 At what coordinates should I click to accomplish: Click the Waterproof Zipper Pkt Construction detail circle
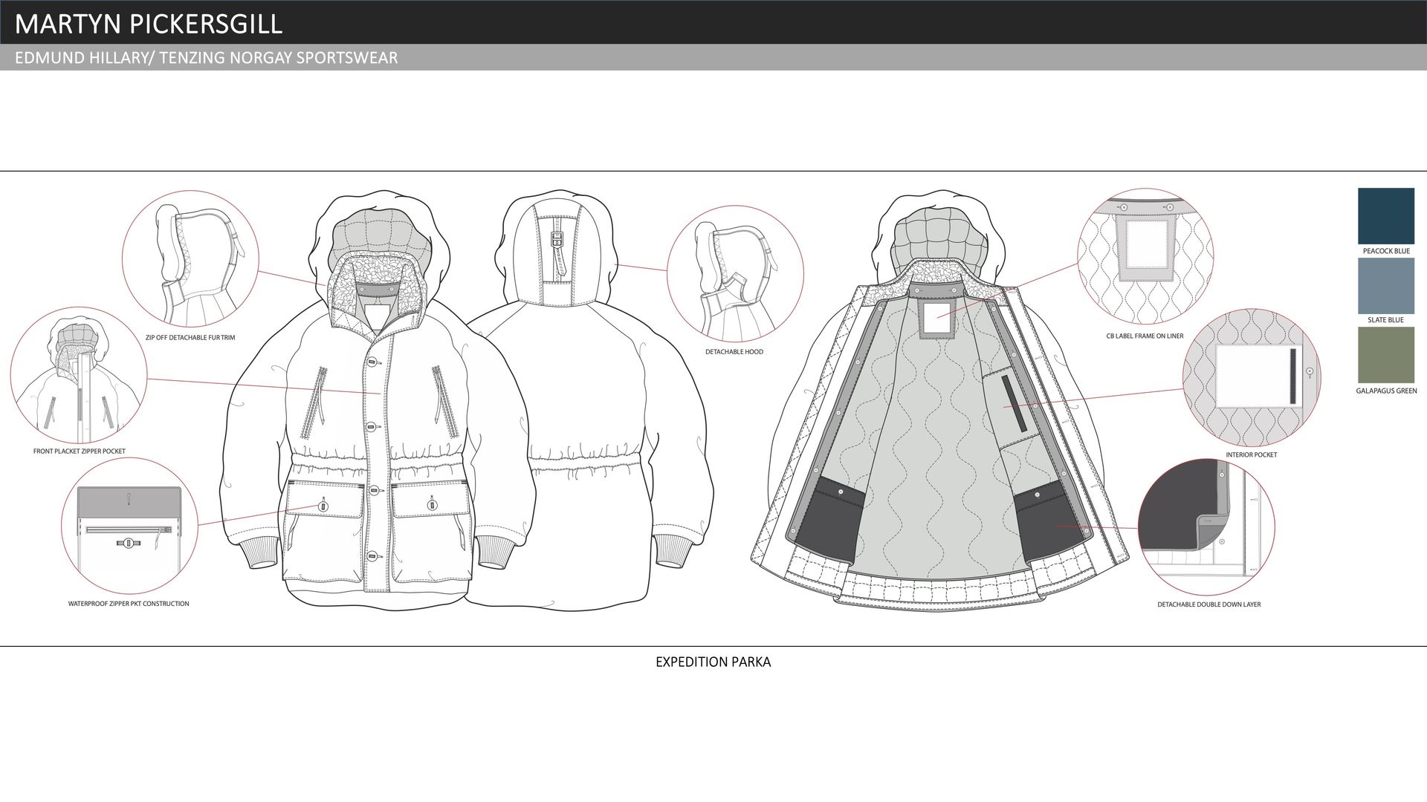point(130,526)
